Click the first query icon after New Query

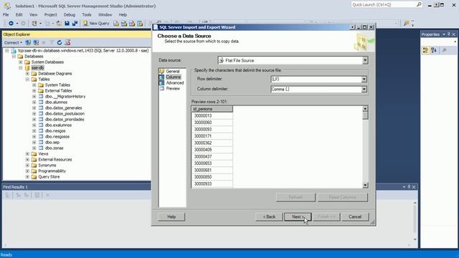coord(116,24)
